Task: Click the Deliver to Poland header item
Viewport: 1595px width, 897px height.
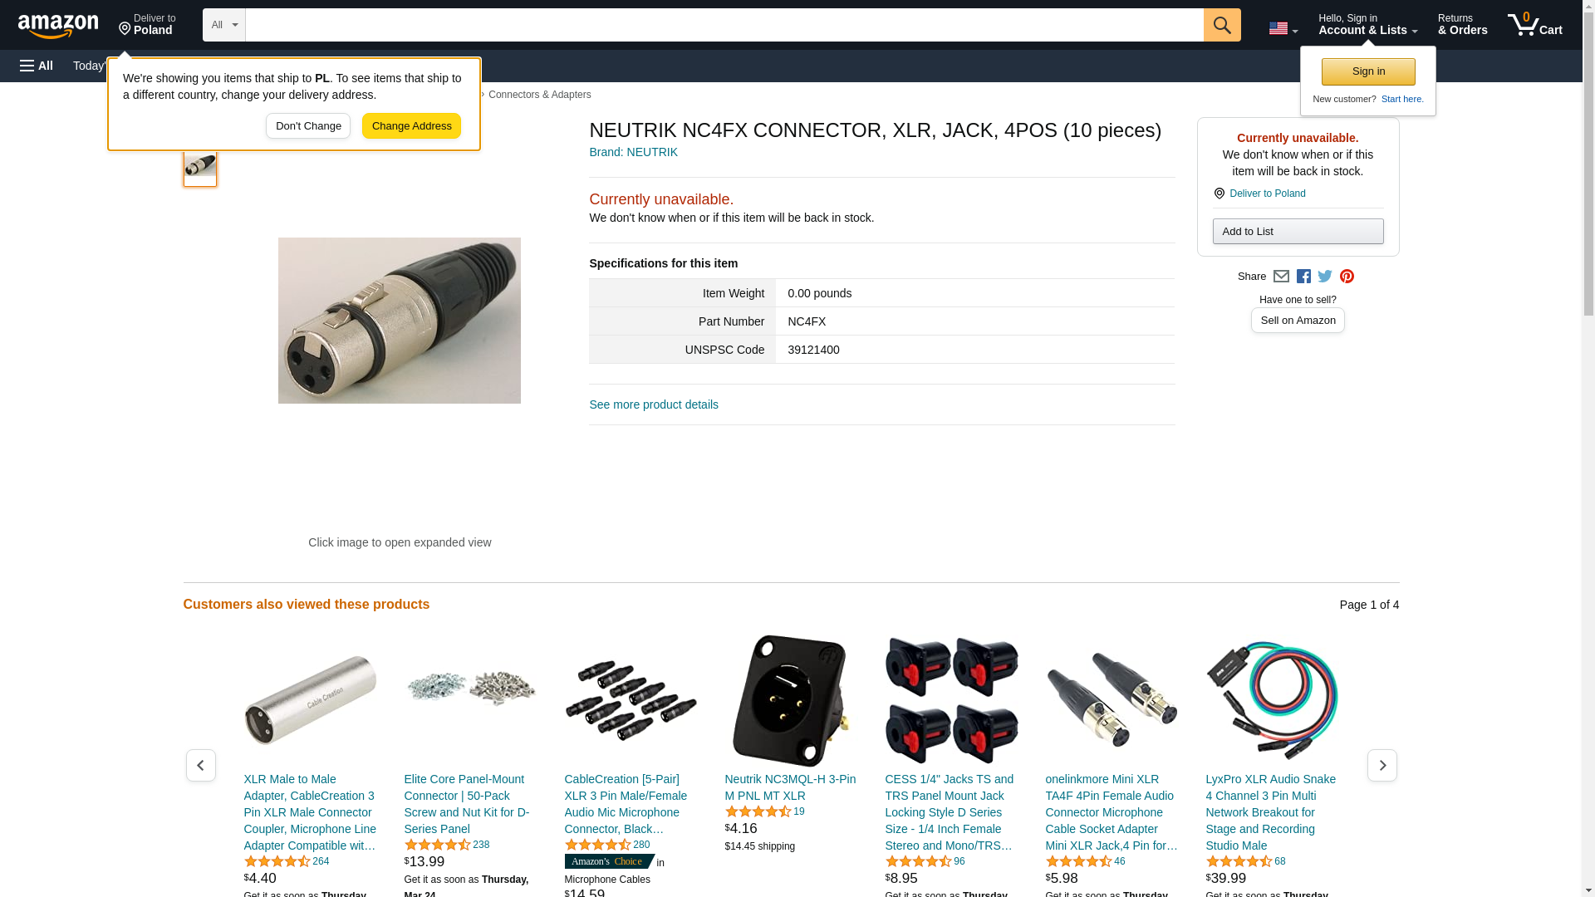Action: coord(147,25)
